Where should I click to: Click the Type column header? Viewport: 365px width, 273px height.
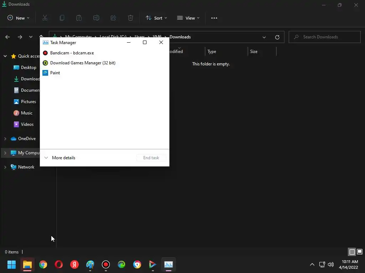226,52
